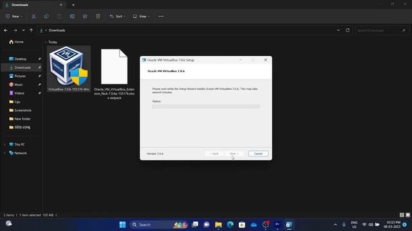
Task: Go up one folder level arrow
Action: pos(32,30)
